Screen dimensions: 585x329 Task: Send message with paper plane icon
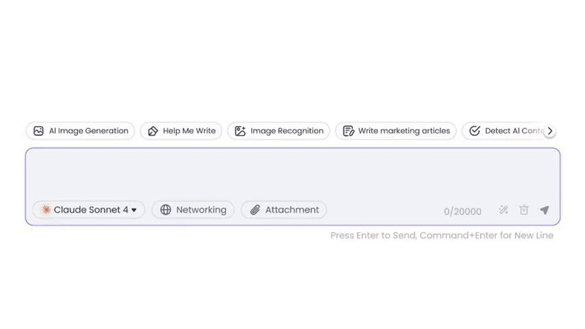(x=544, y=210)
